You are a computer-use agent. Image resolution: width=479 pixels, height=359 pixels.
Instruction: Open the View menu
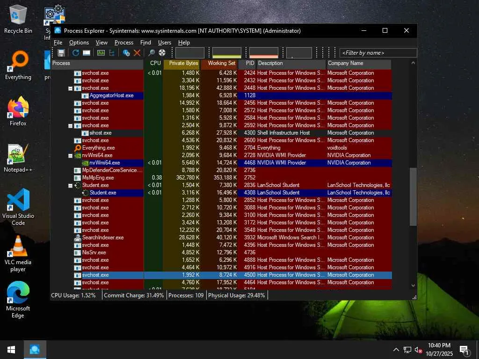(x=102, y=43)
